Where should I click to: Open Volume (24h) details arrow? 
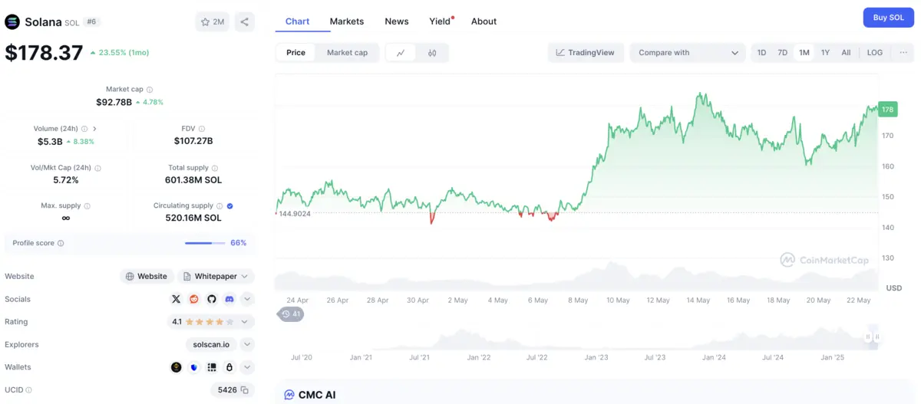[94, 129]
